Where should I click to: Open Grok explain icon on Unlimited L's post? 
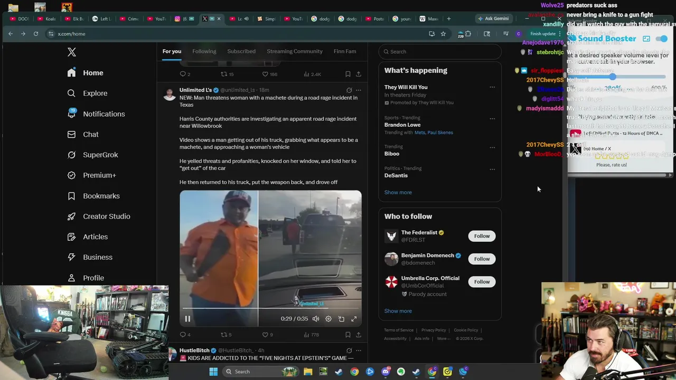349,90
